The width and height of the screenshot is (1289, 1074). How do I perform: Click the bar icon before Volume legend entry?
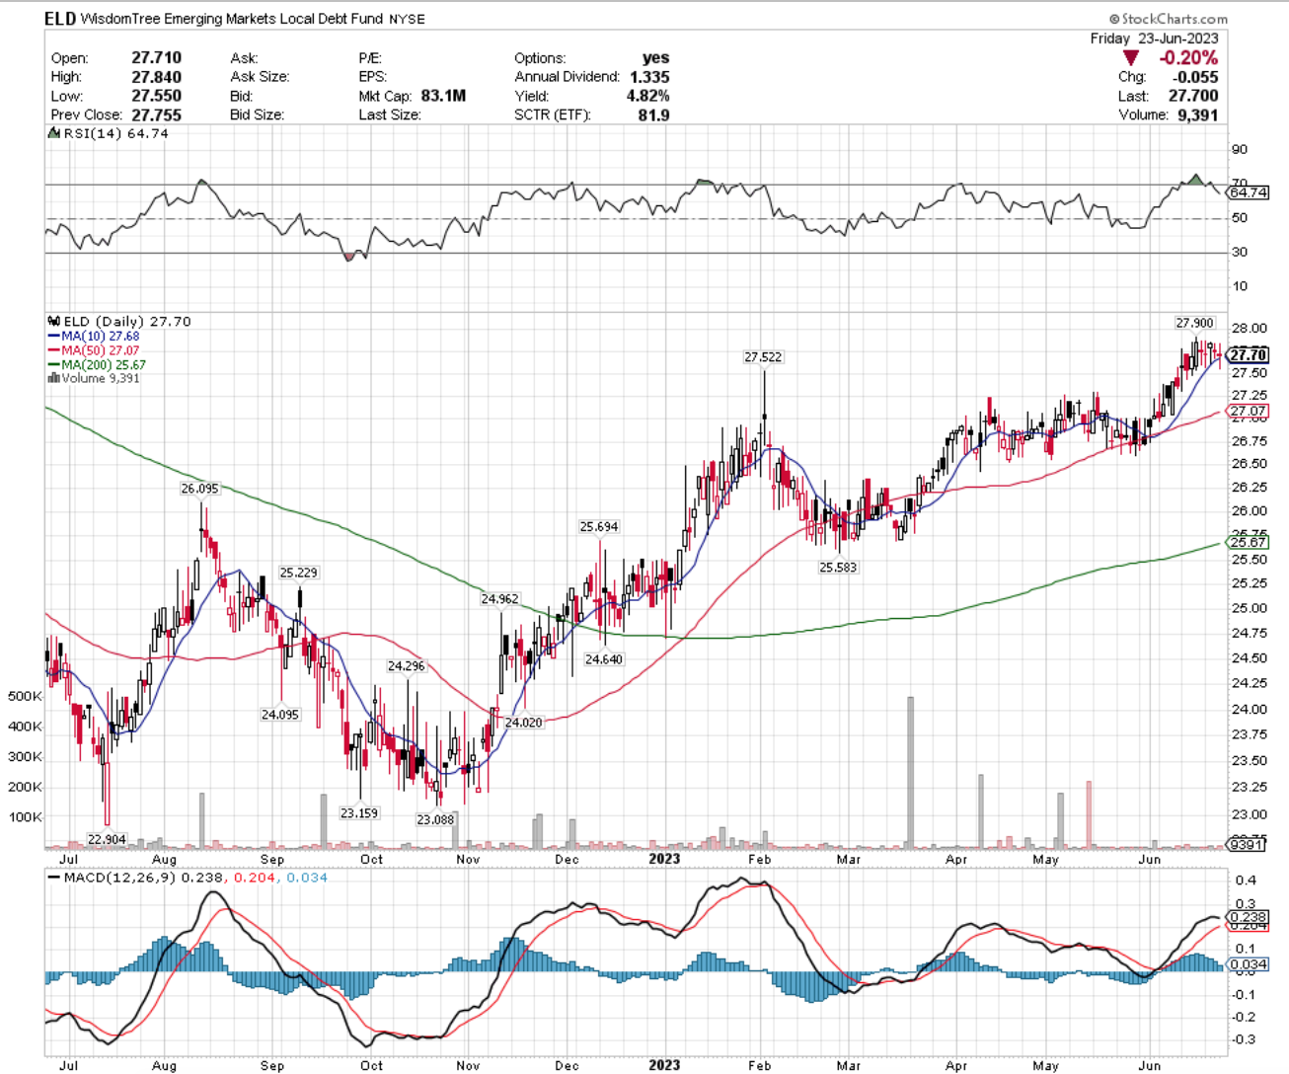pyautogui.click(x=54, y=378)
